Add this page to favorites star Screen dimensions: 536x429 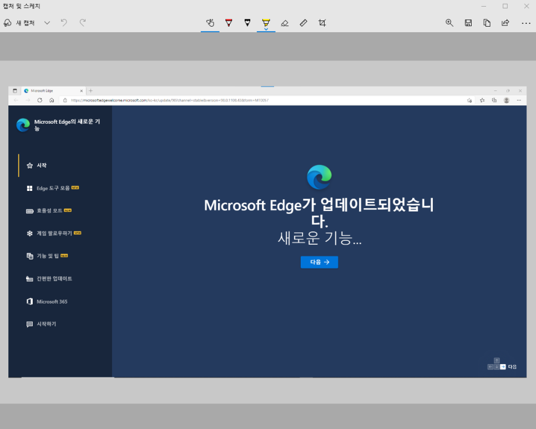(469, 100)
